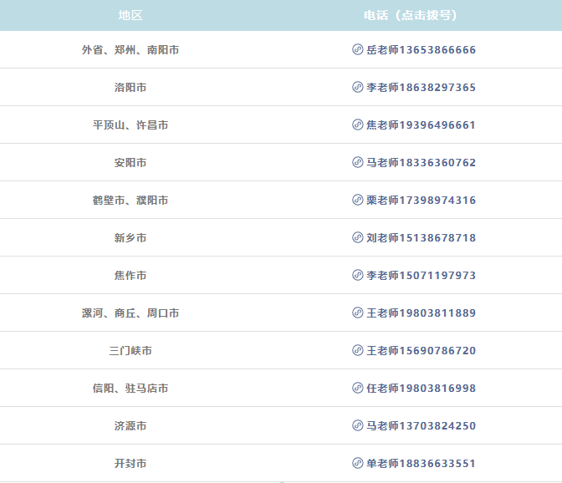This screenshot has width=562, height=483.
Task: Select region cell 鹤壁市、濮阳市
Action: point(130,201)
